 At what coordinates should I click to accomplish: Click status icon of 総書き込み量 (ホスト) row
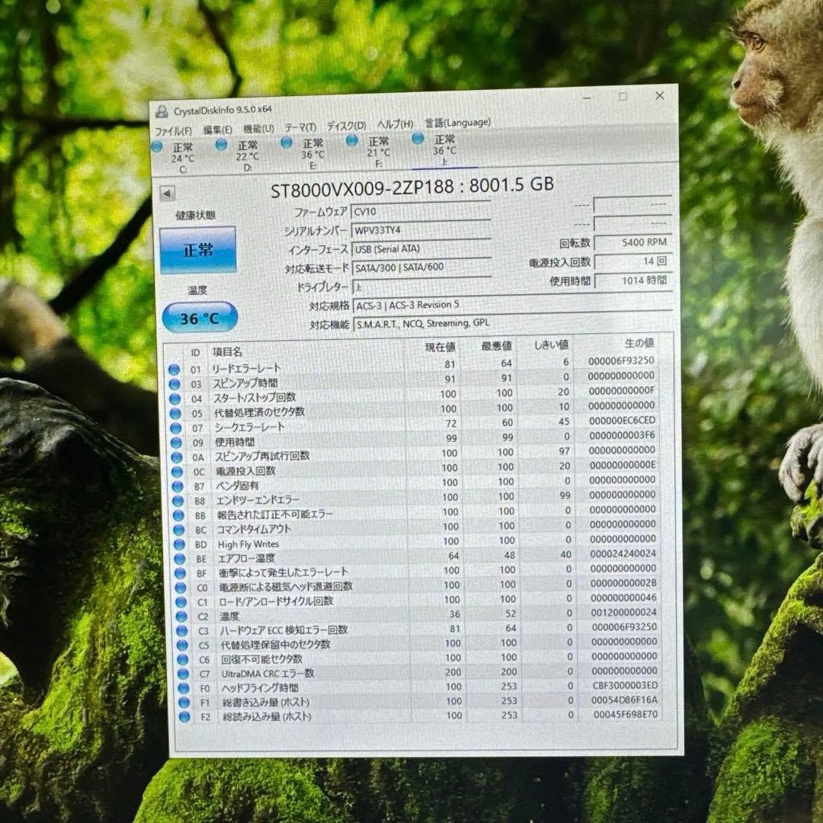pyautogui.click(x=184, y=703)
